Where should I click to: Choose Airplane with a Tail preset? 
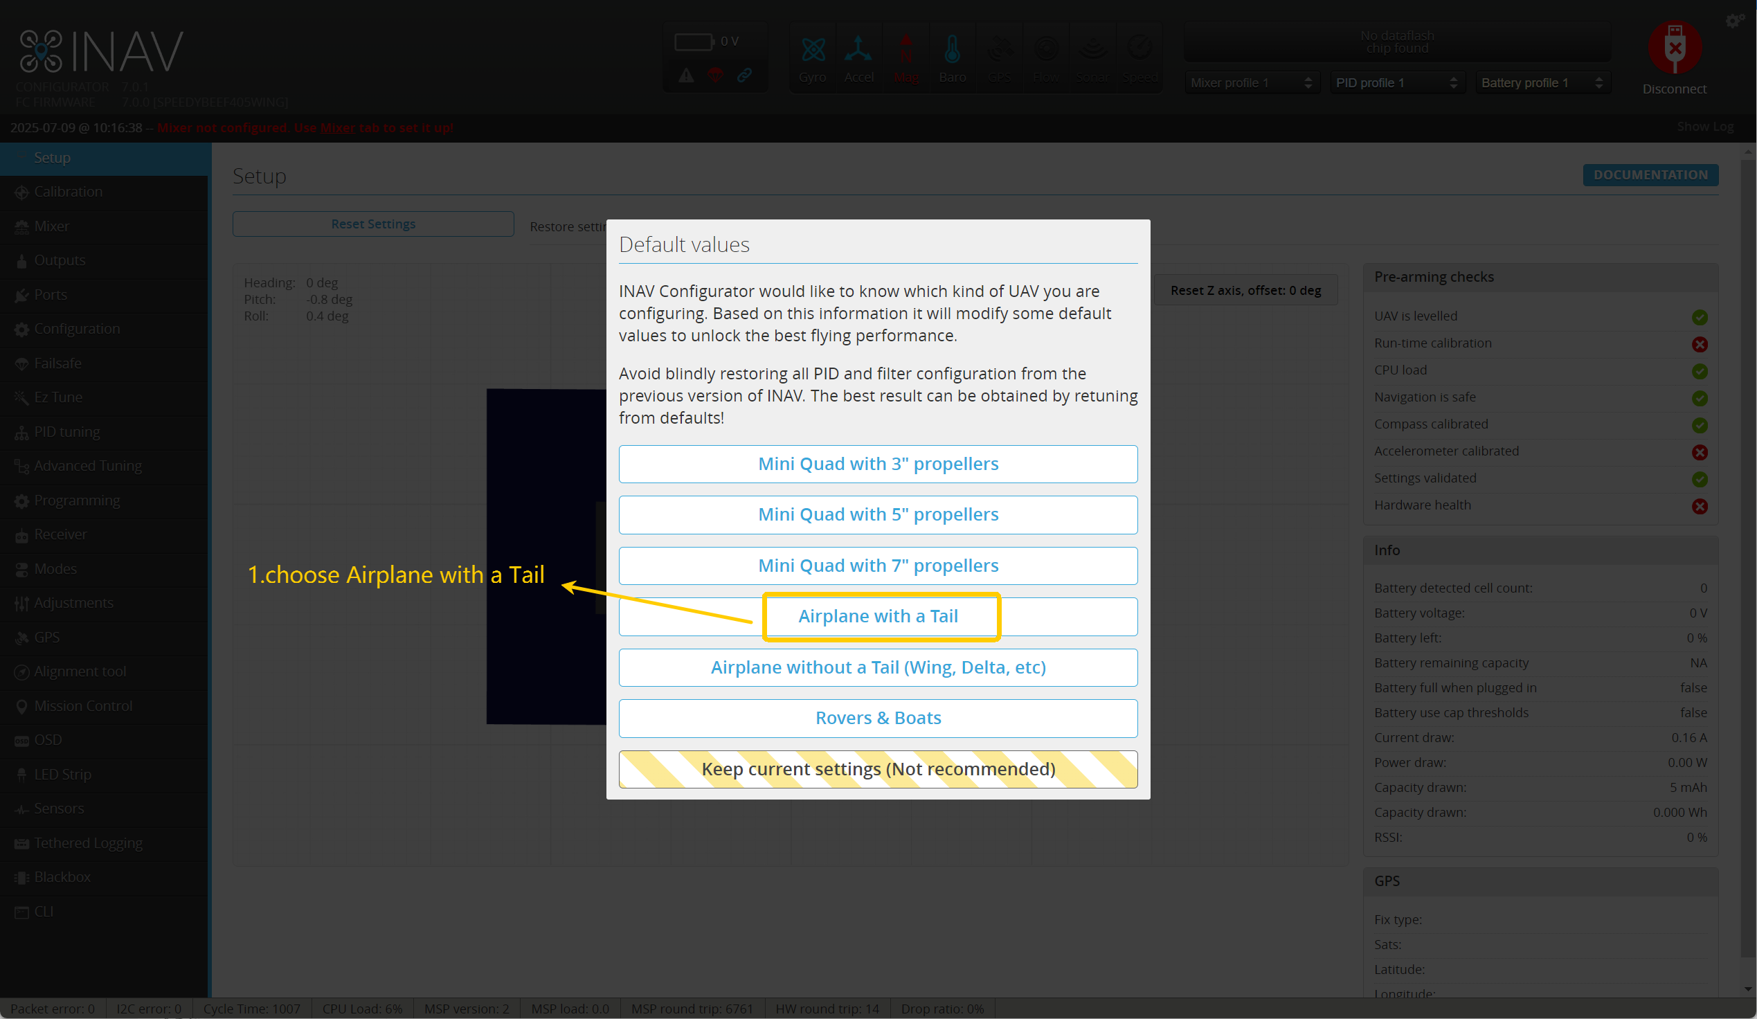pos(878,616)
